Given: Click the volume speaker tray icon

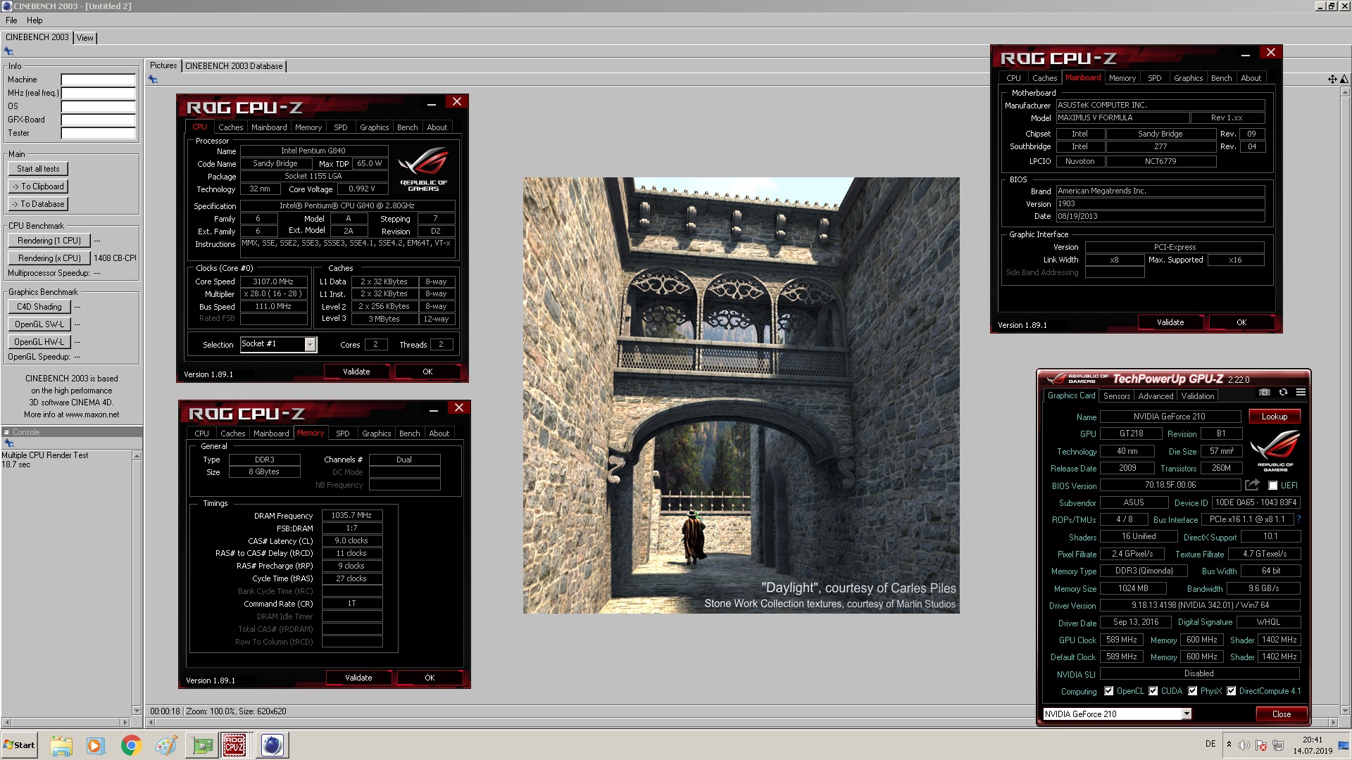Looking at the screenshot, I should click(1244, 745).
